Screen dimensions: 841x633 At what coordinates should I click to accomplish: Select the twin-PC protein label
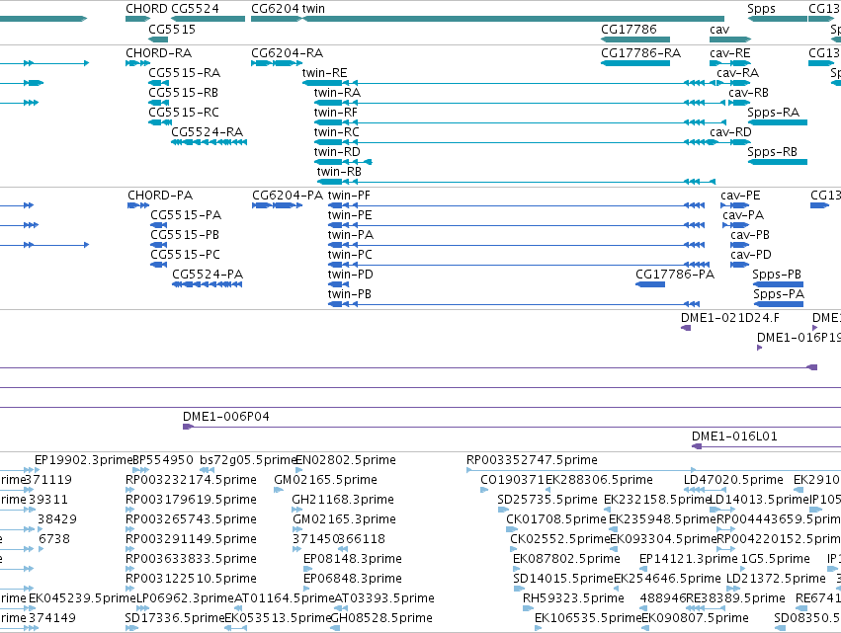coord(350,255)
